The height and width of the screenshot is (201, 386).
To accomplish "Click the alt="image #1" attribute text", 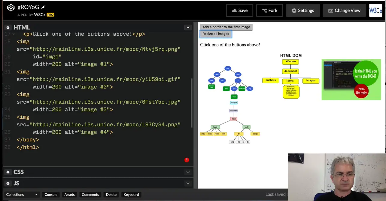I will click(87, 64).
